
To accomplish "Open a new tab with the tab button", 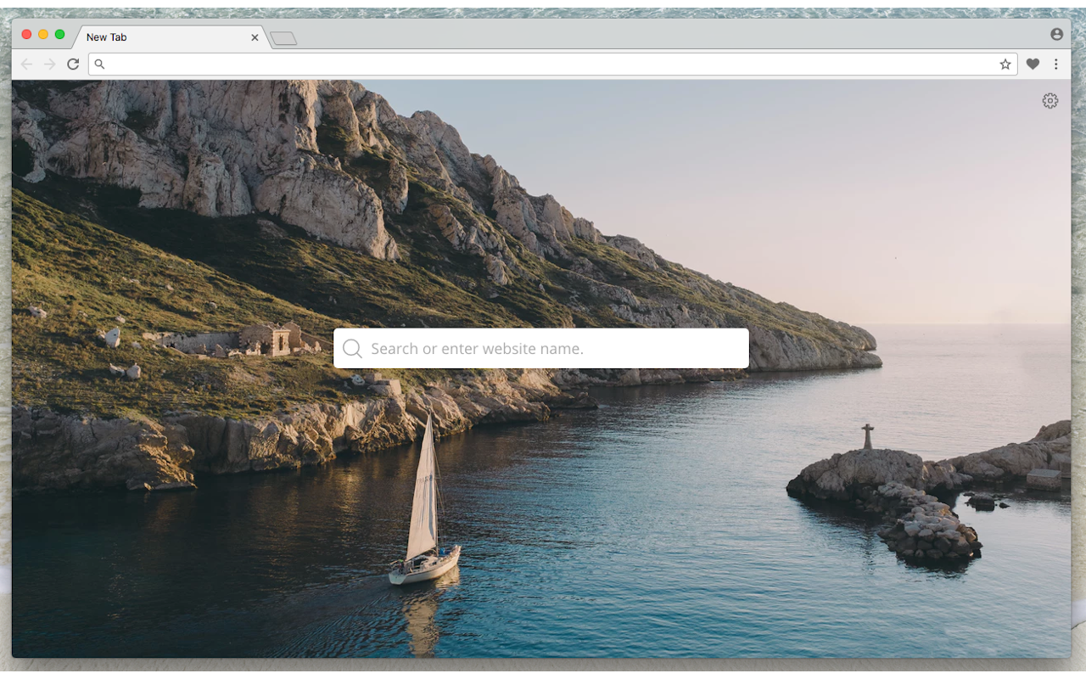I will click(x=283, y=38).
